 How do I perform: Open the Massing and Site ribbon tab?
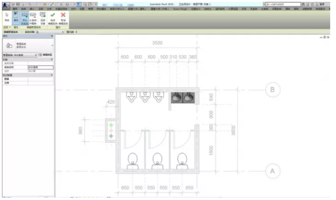pos(61,9)
